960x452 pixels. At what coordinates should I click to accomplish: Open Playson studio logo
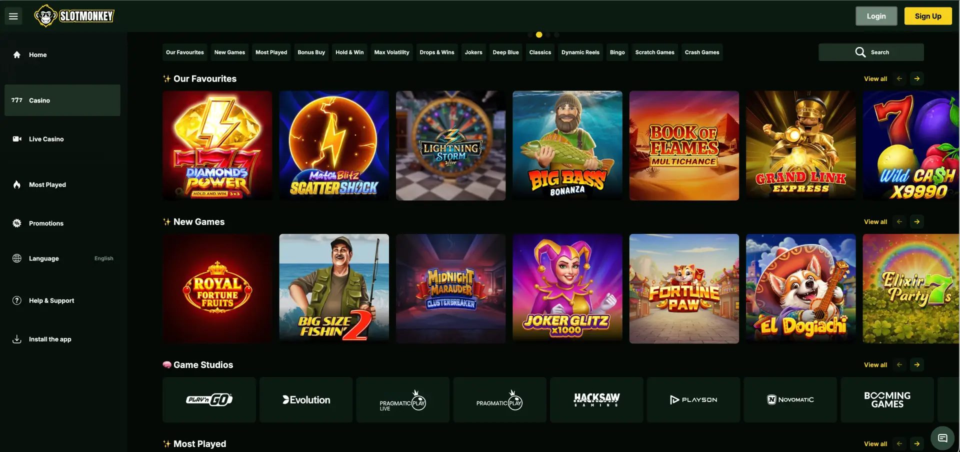pos(693,400)
